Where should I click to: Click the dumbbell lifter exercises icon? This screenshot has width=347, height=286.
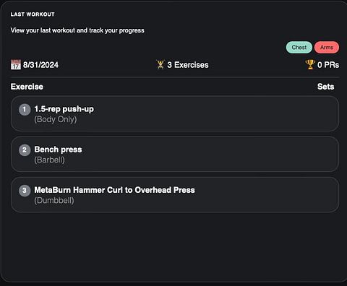coord(160,64)
